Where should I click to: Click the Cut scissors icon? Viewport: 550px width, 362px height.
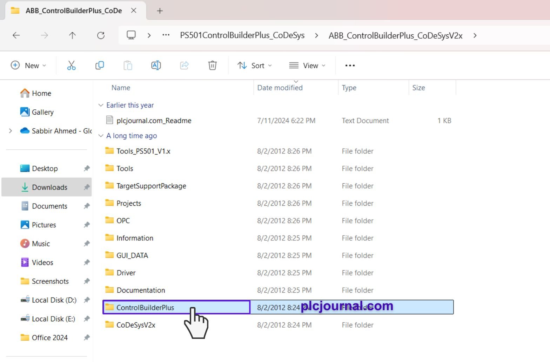(72, 66)
